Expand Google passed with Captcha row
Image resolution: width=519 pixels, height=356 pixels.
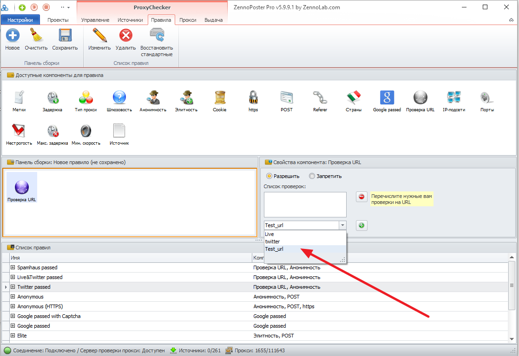pos(13,316)
